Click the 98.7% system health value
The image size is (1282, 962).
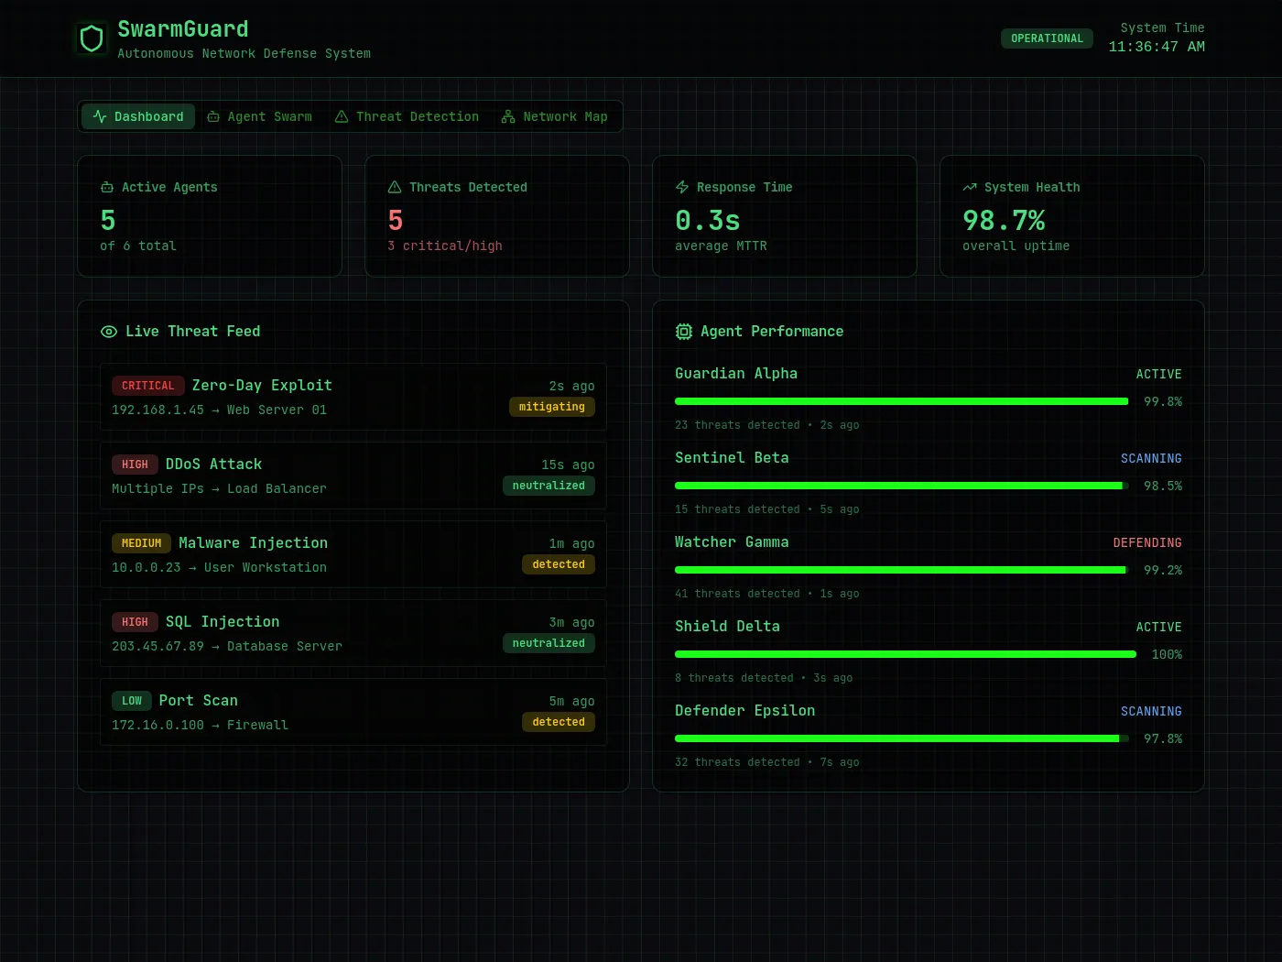(1004, 221)
